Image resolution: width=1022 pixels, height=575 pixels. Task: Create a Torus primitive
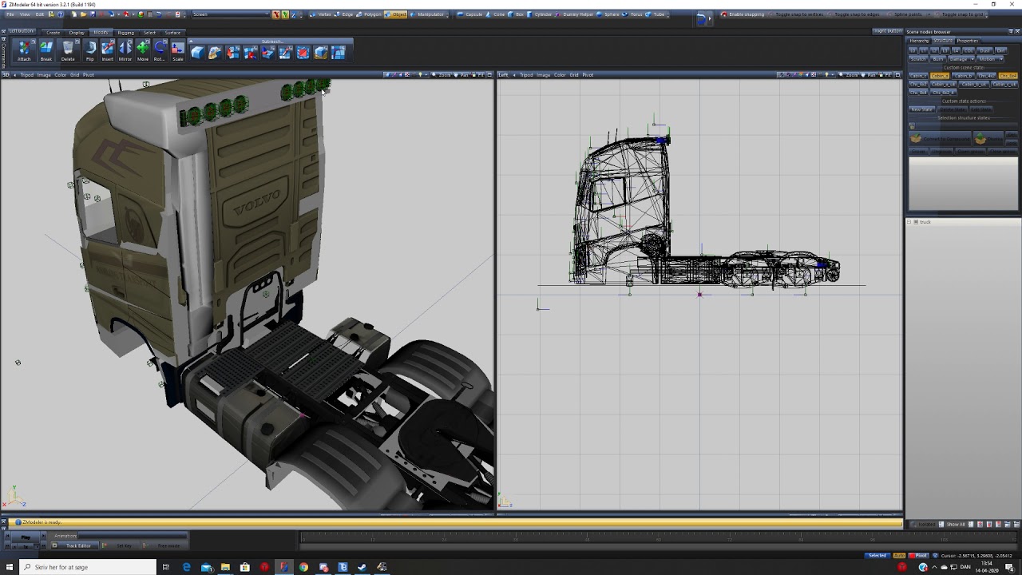coord(634,14)
